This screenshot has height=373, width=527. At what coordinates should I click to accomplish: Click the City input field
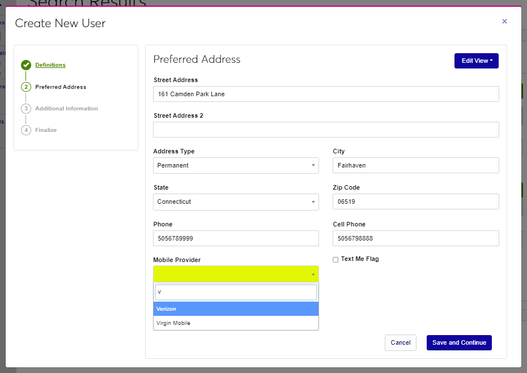(x=415, y=165)
